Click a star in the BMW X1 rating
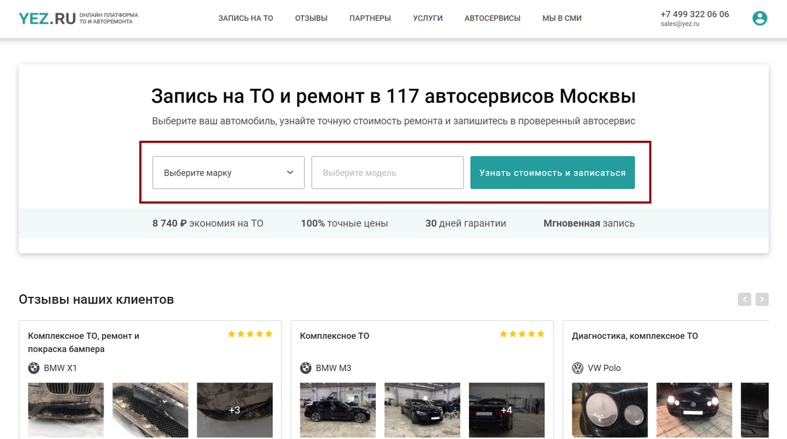Screen dimensions: 787x439 click(x=250, y=333)
